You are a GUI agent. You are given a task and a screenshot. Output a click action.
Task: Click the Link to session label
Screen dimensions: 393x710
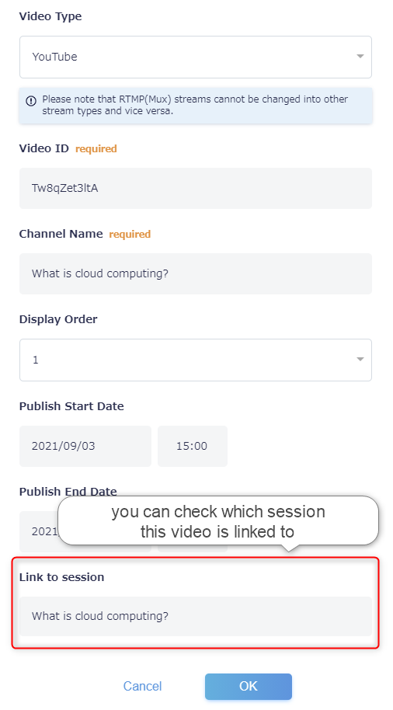pos(61,577)
